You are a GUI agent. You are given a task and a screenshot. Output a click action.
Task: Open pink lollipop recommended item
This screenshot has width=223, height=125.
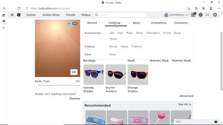point(160,117)
